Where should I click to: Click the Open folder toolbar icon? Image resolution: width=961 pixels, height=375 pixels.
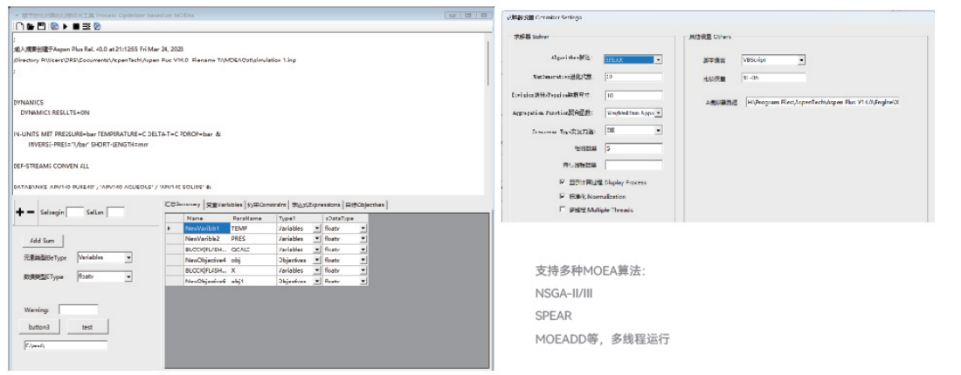[31, 26]
